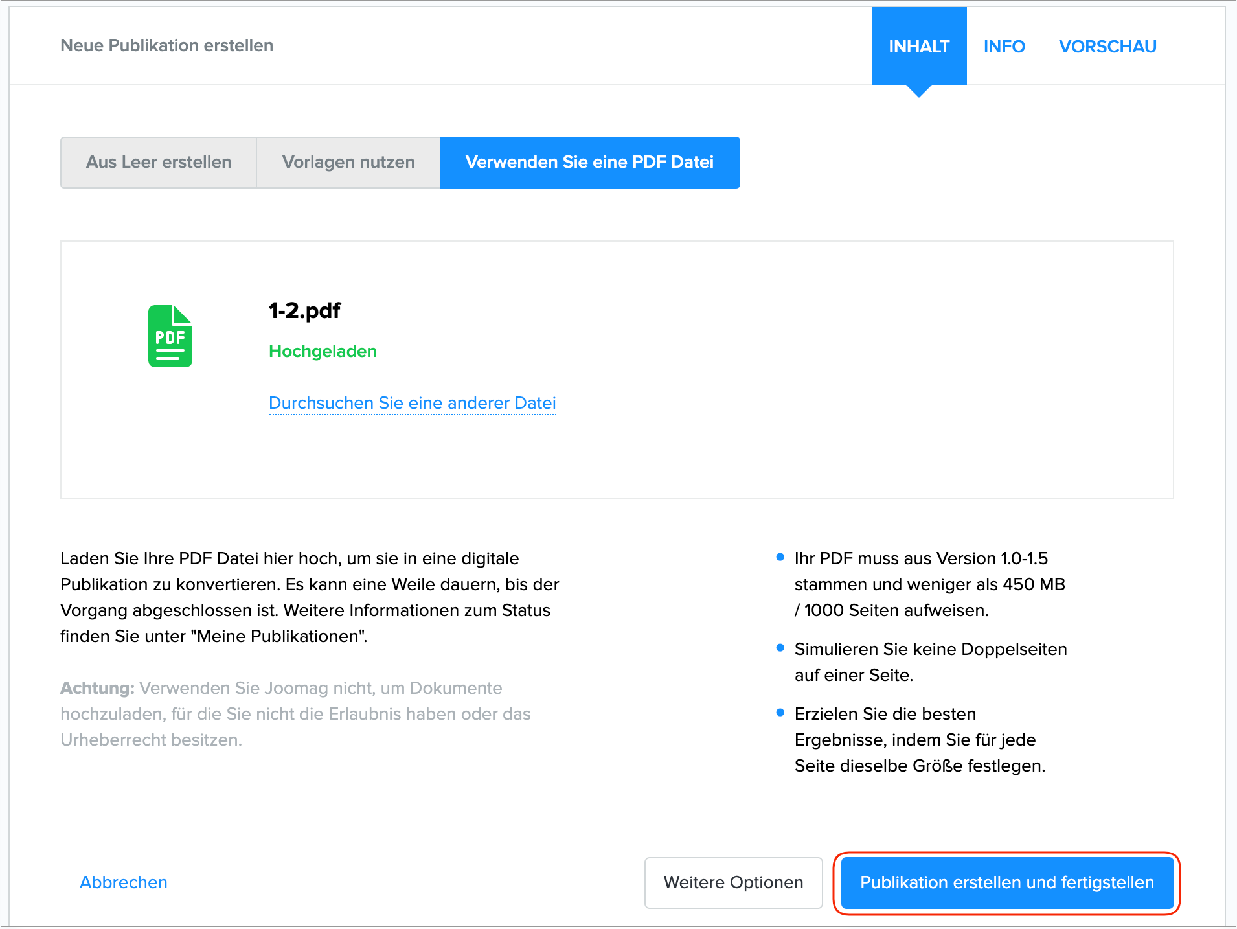The width and height of the screenshot is (1237, 929).
Task: Click the PDF version 1.0-1.5 requirement bullet
Action: (x=929, y=584)
